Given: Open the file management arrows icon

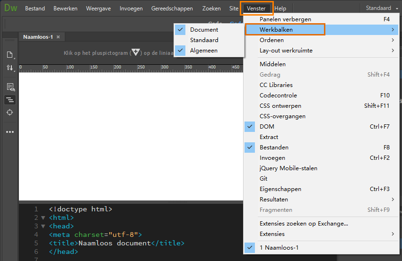Looking at the screenshot, I should [9, 68].
